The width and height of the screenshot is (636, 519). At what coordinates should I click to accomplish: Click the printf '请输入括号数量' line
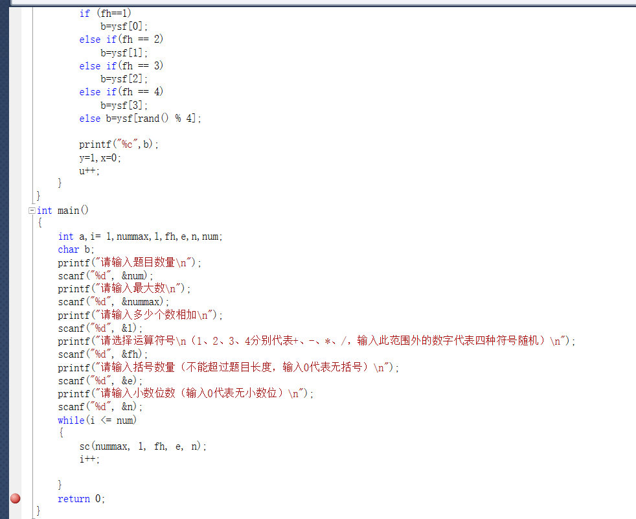[229, 367]
